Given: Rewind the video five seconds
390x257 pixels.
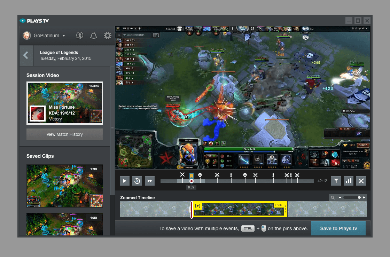Looking at the screenshot, I should coord(137,181).
